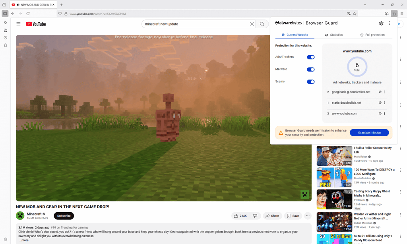This screenshot has height=244, width=407.
Task: Like the video with 214K likes
Action: click(240, 216)
